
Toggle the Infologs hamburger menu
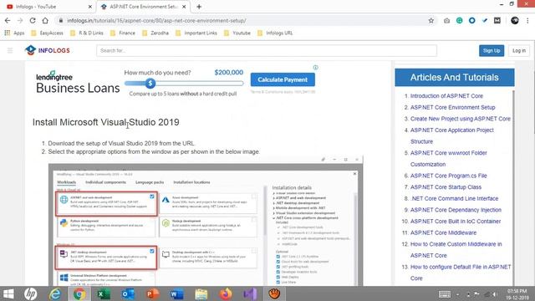pyautogui.click(x=10, y=50)
